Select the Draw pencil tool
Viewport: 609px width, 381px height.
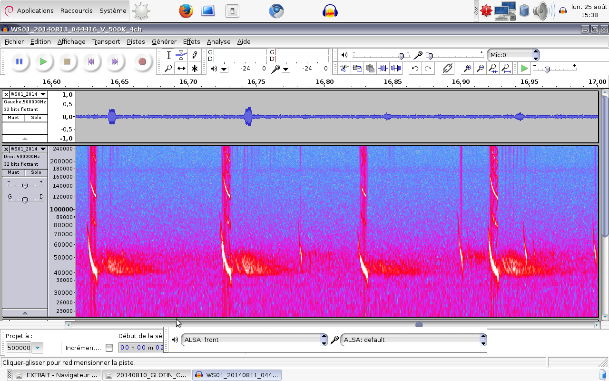point(195,55)
